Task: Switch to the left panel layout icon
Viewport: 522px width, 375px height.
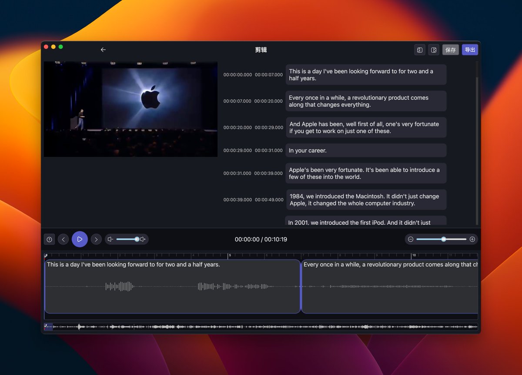Action: pos(420,50)
